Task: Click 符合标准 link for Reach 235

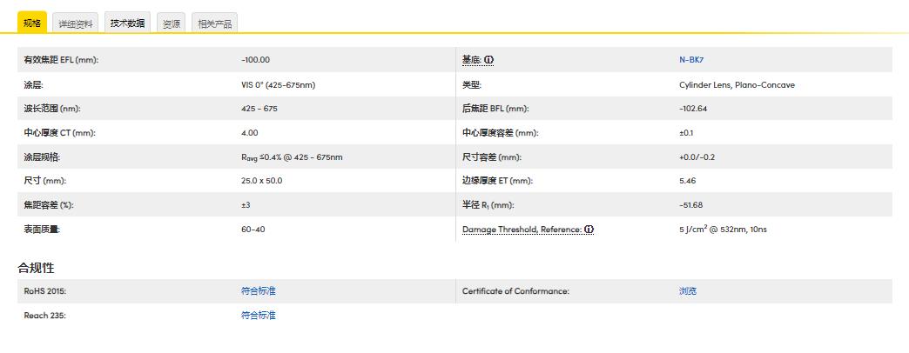Action: point(259,316)
